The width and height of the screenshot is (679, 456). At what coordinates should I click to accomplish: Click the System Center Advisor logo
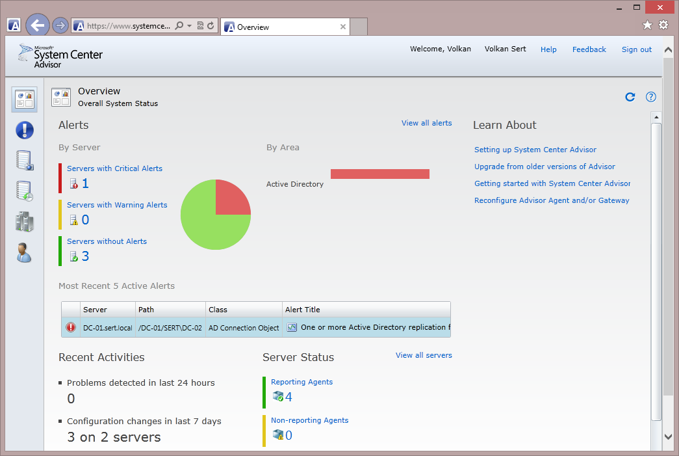pyautogui.click(x=60, y=57)
